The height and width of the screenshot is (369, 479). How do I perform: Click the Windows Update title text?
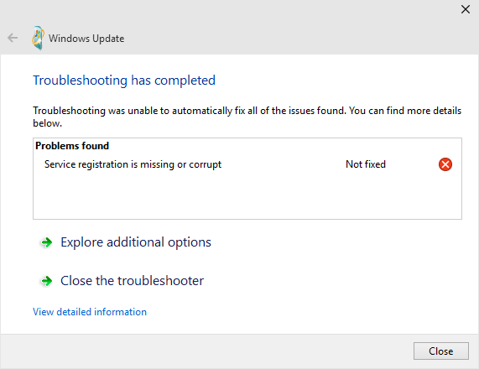click(x=86, y=39)
